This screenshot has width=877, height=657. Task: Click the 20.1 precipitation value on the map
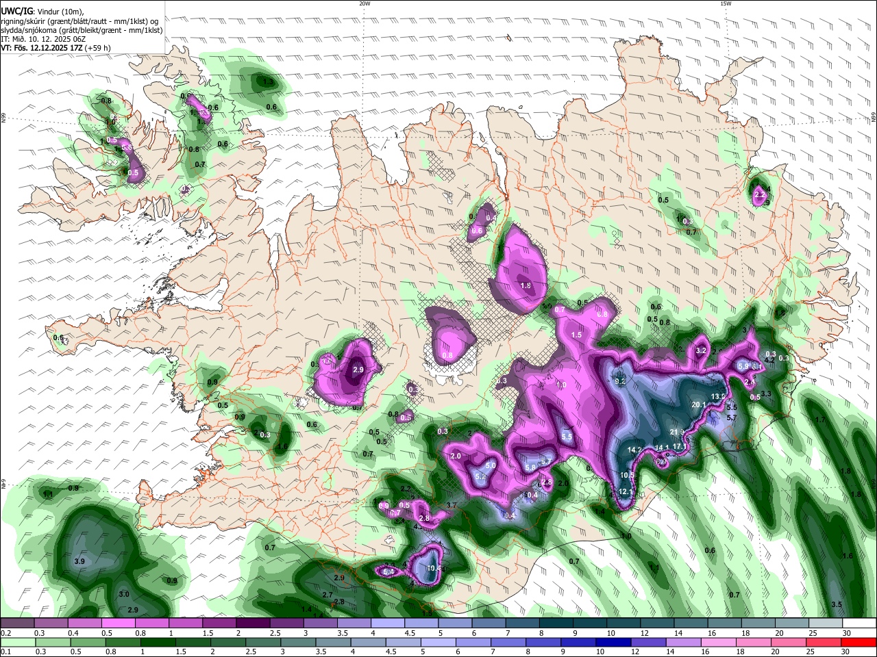click(698, 404)
